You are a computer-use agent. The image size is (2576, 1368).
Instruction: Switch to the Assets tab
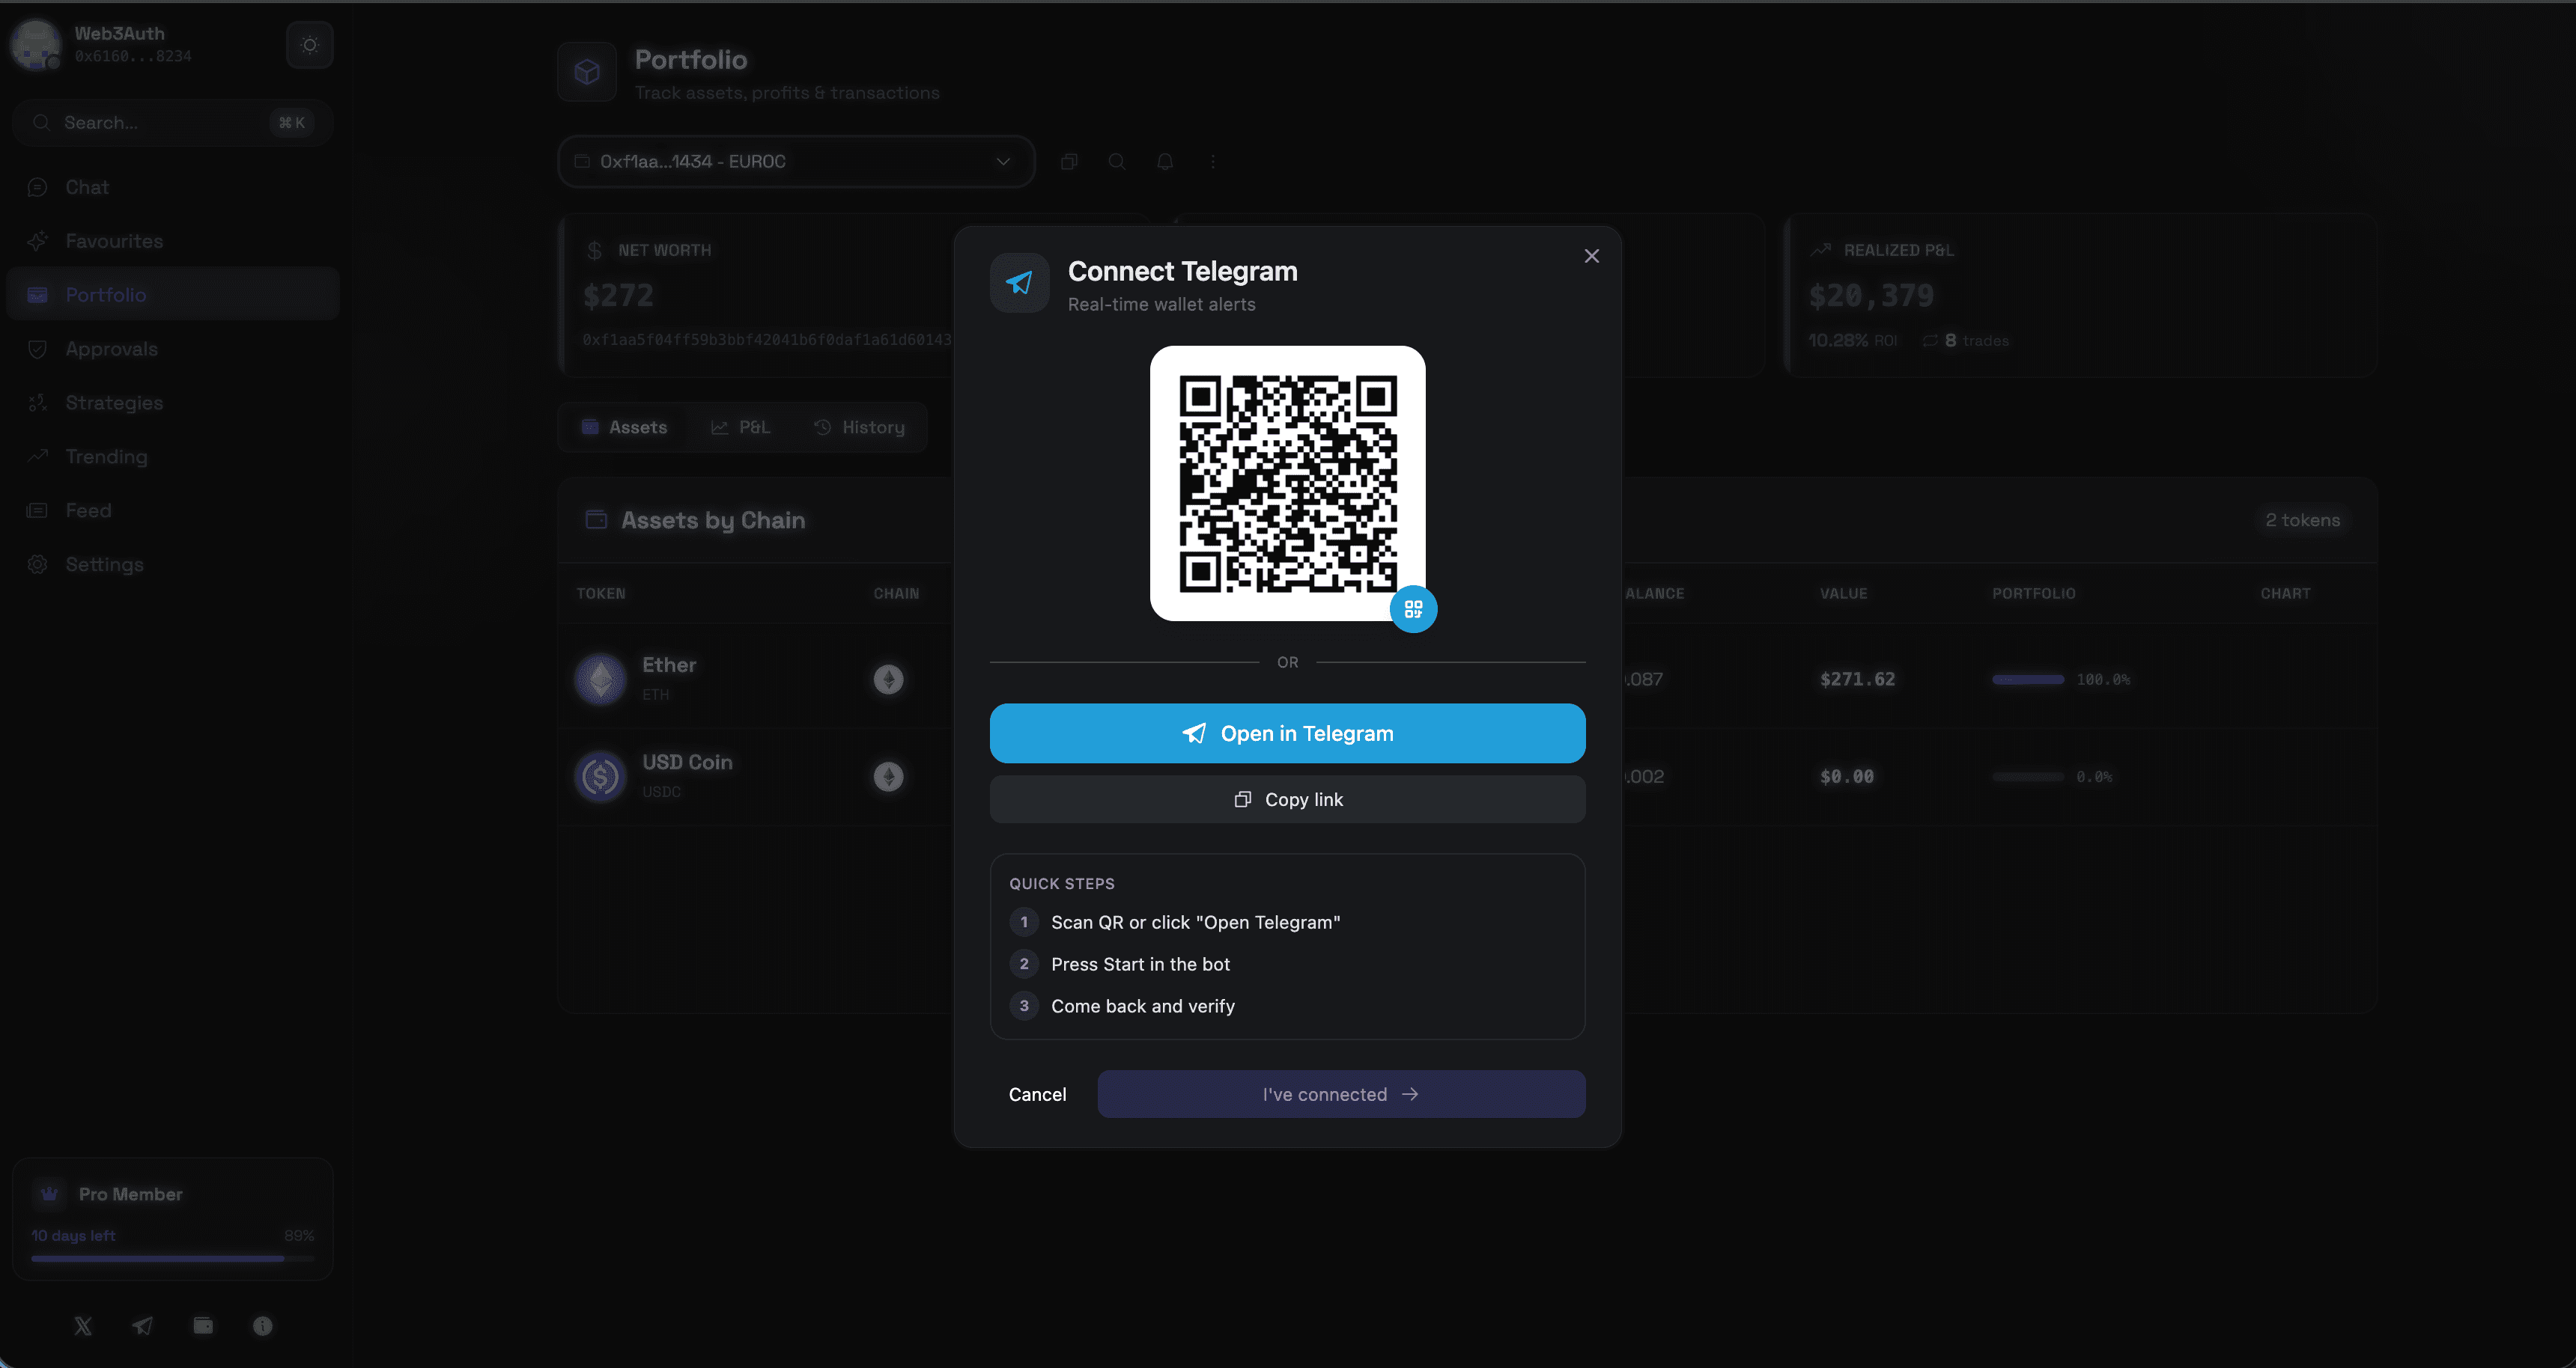(625, 428)
